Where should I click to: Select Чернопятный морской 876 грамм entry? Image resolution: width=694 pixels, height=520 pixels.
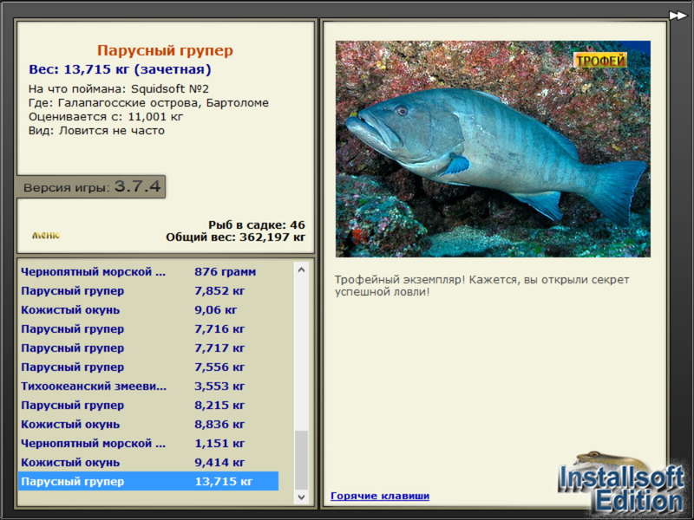tap(148, 271)
